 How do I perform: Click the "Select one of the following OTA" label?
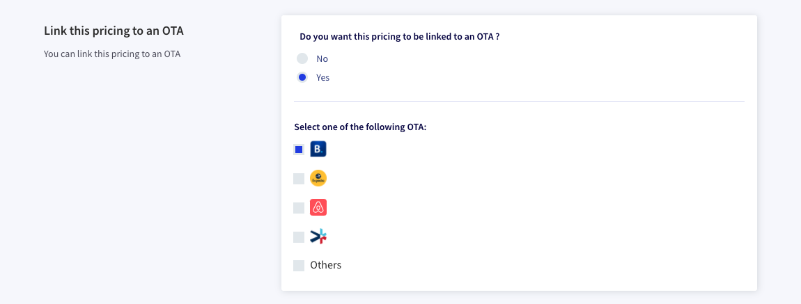click(x=360, y=127)
